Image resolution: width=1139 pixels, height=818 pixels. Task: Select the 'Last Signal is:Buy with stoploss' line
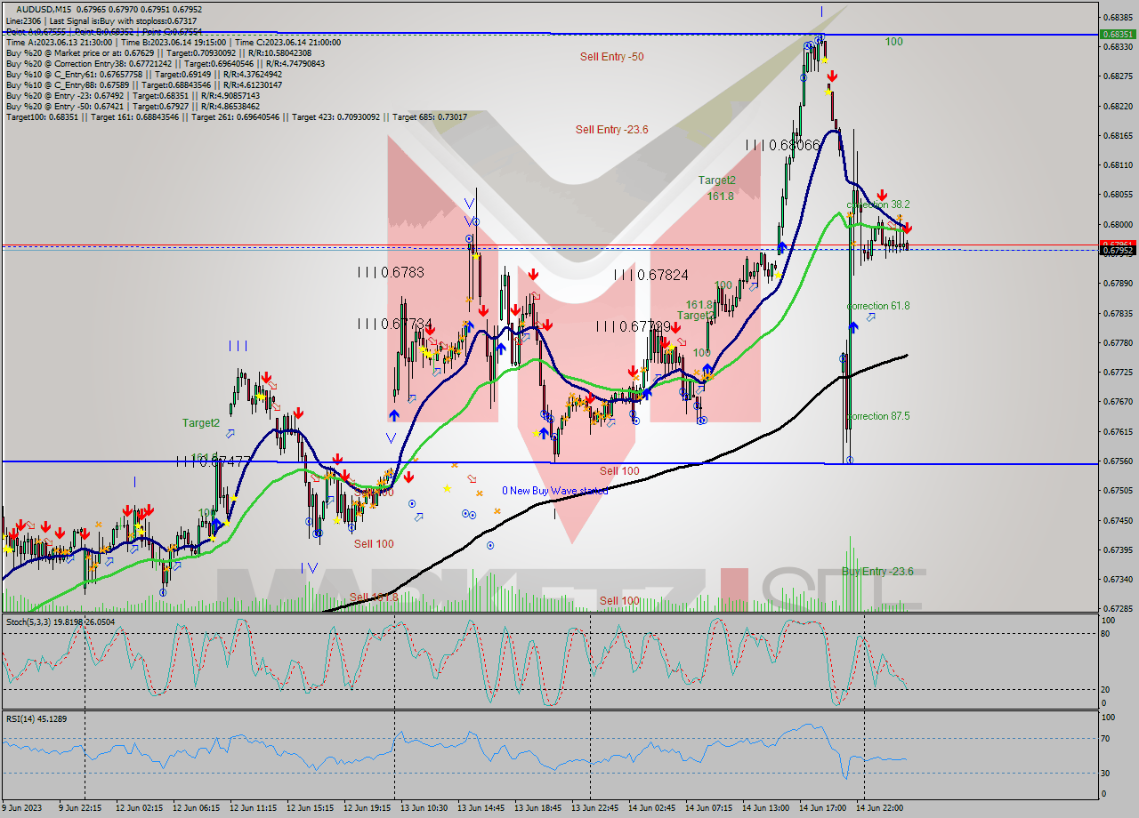click(124, 20)
